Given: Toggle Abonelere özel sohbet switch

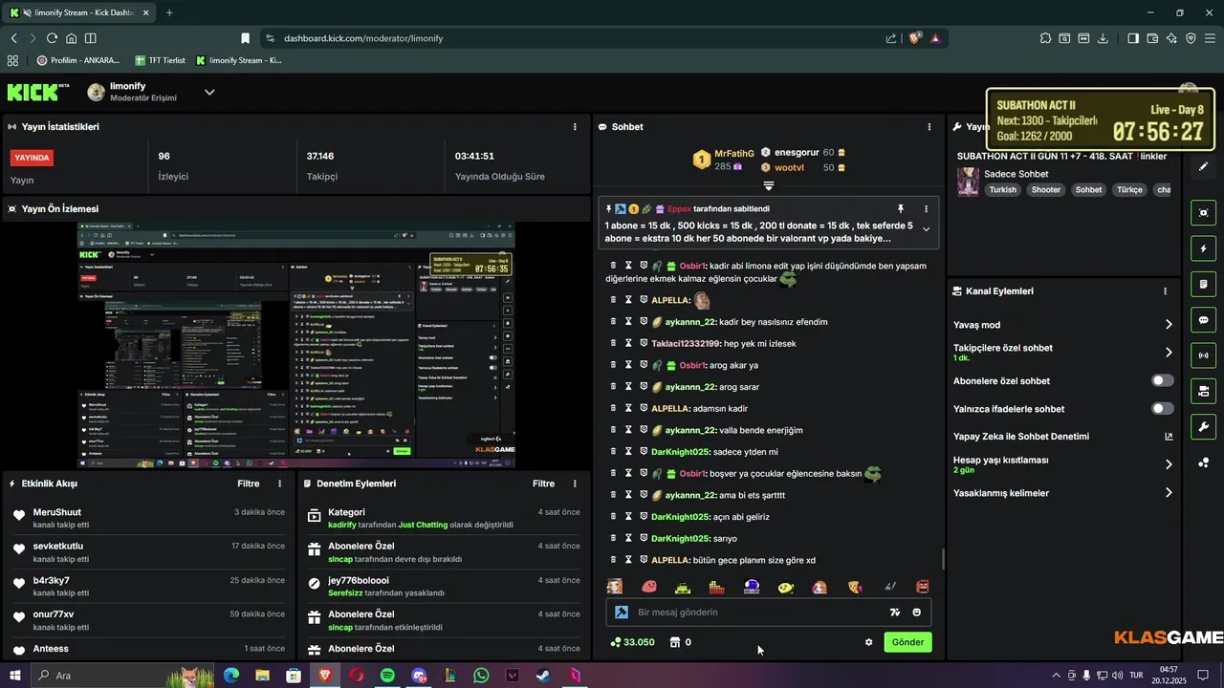Looking at the screenshot, I should point(1163,380).
